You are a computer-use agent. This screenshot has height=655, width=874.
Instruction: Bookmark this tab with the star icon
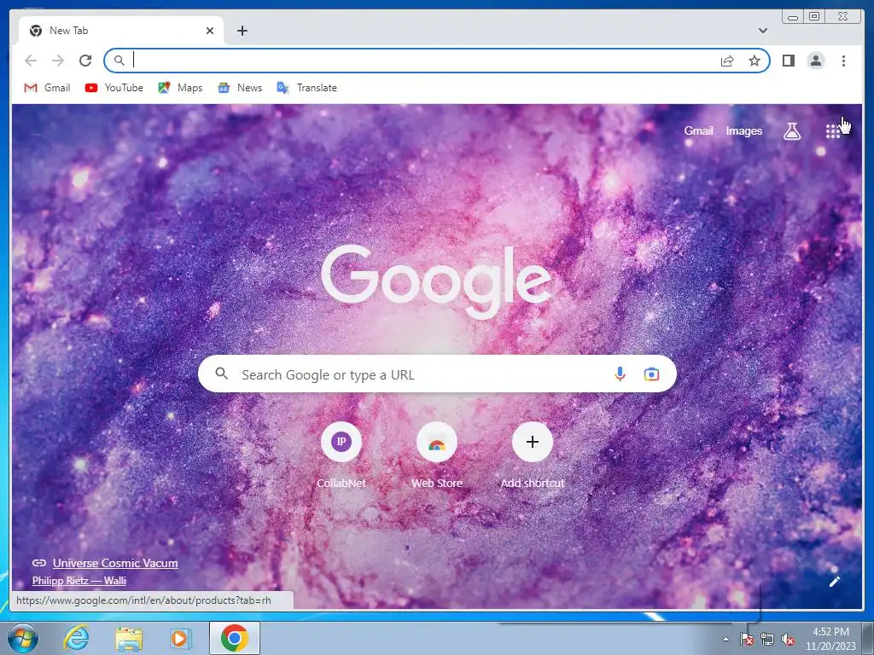point(755,61)
